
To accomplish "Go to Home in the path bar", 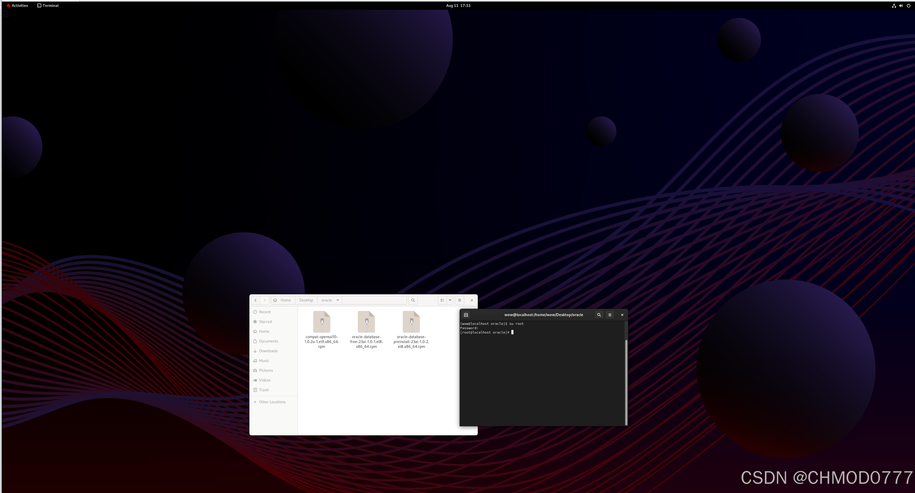I will click(x=283, y=300).
